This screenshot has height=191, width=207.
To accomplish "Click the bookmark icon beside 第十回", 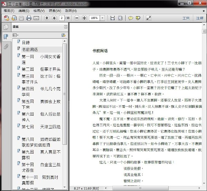I will (19, 163).
